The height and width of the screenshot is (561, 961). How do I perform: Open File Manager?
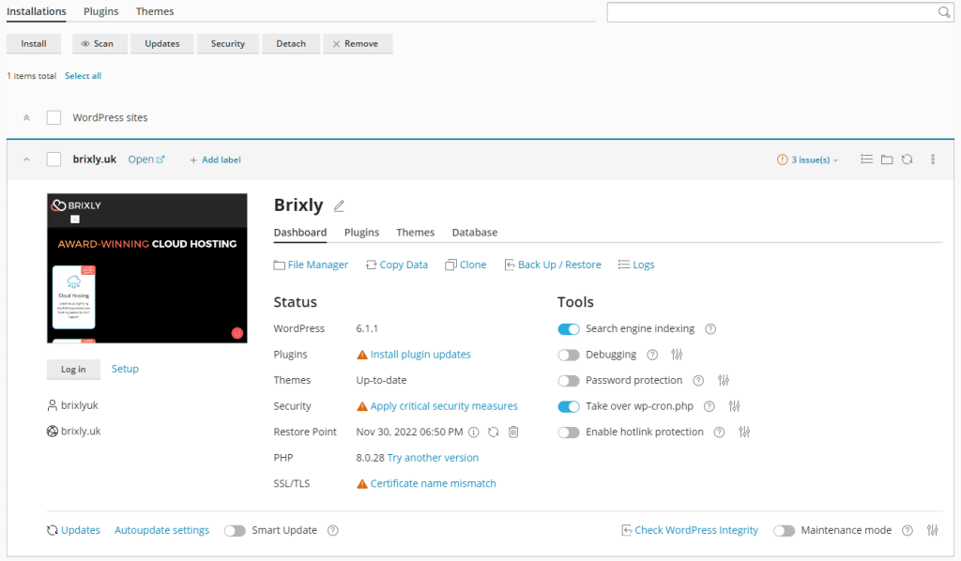[x=311, y=265]
